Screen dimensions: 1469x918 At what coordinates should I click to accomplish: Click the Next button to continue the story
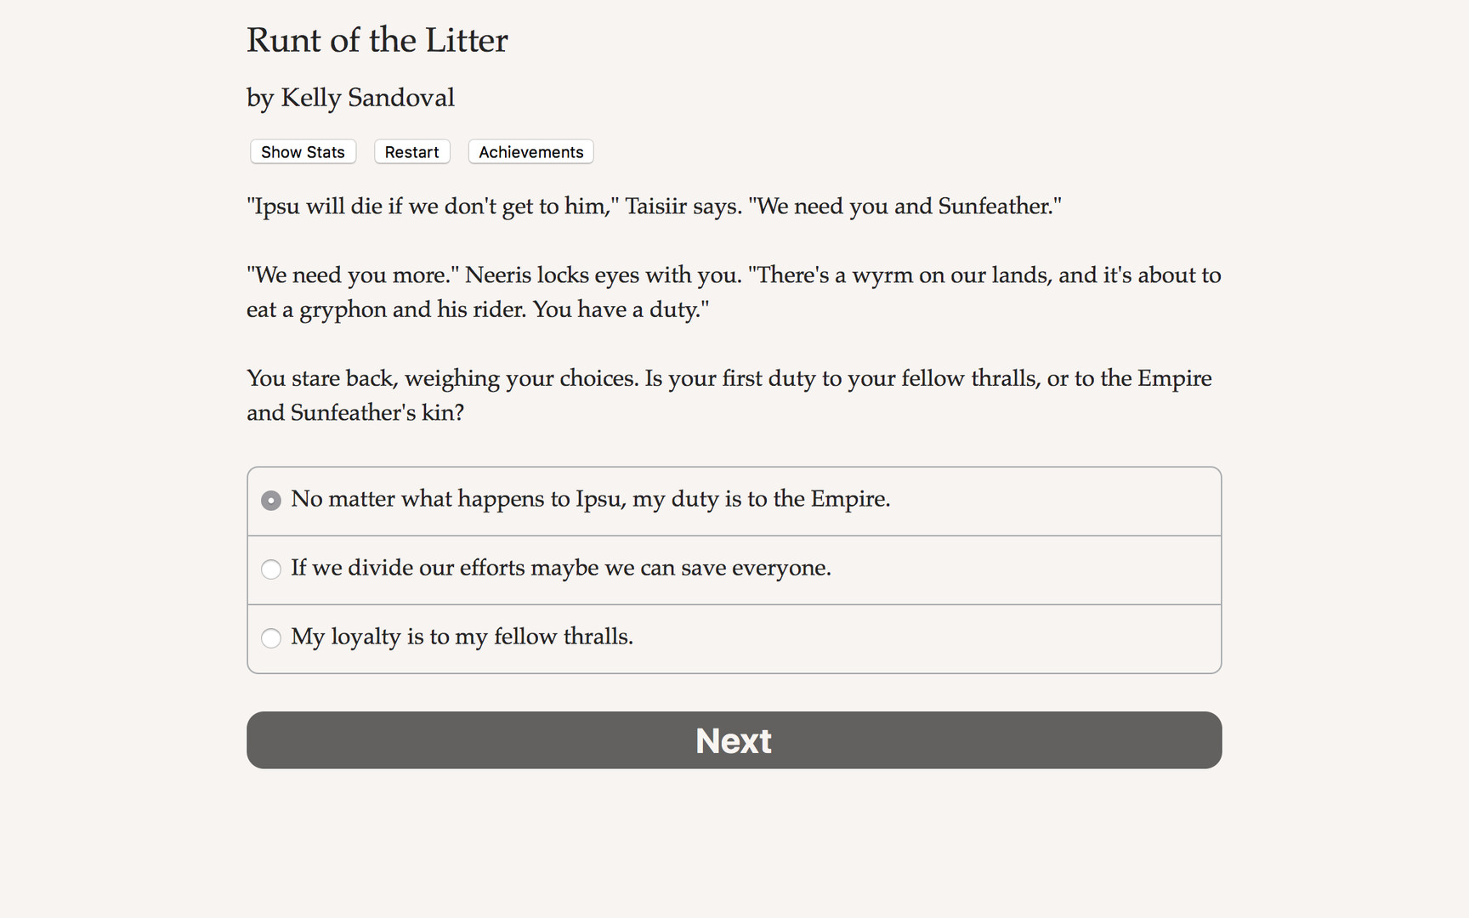pos(733,740)
